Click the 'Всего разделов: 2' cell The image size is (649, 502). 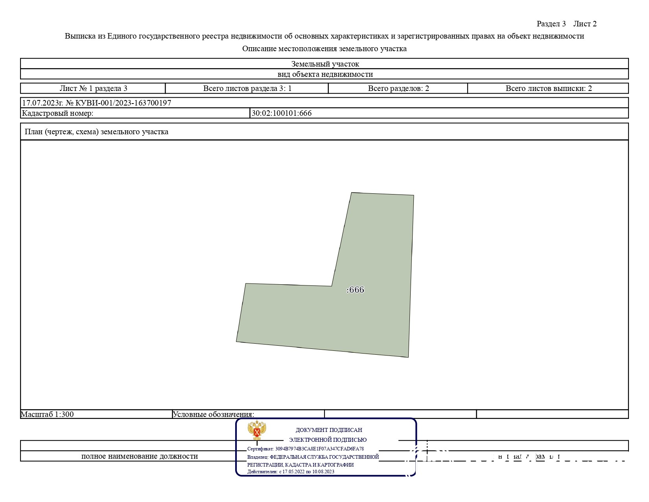coord(398,88)
